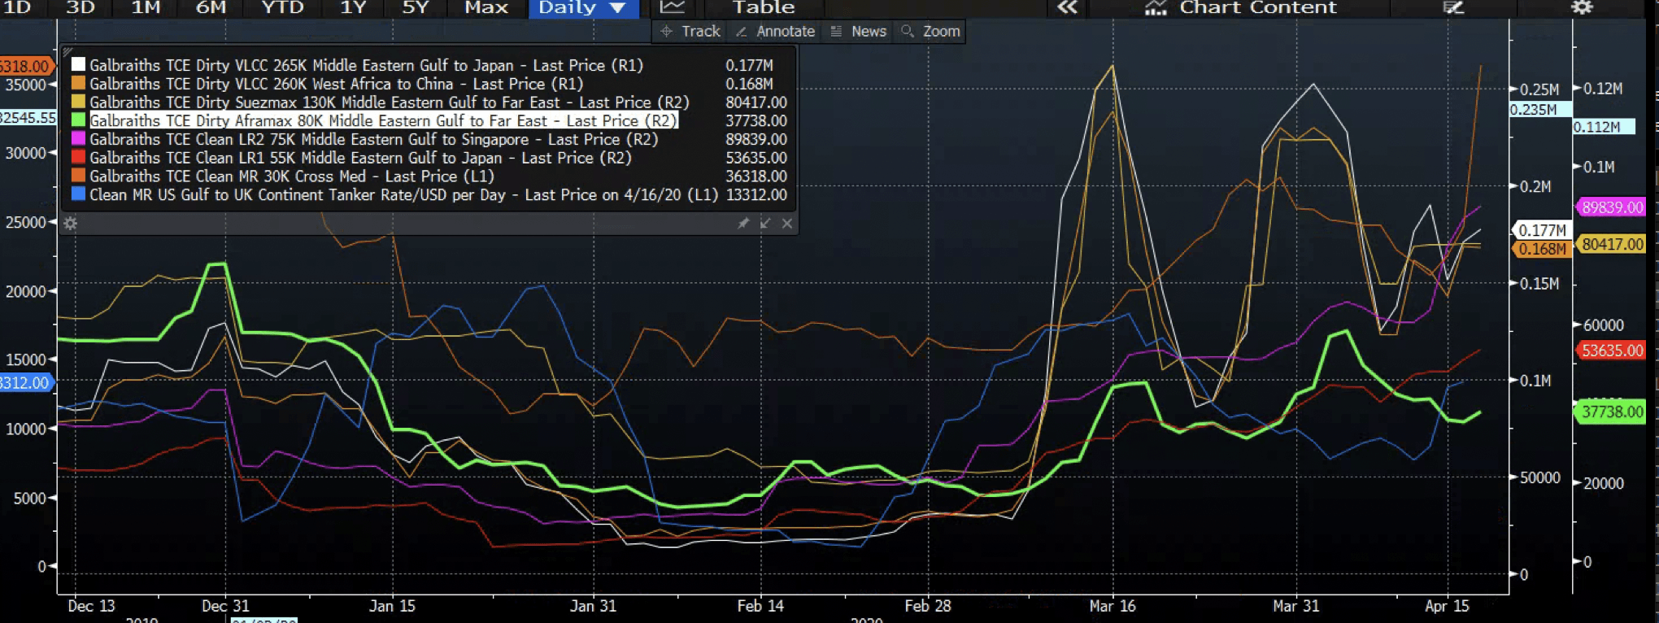This screenshot has width=1659, height=623.
Task: Select the Clean MR 30K Cross Med entry
Action: click(291, 176)
